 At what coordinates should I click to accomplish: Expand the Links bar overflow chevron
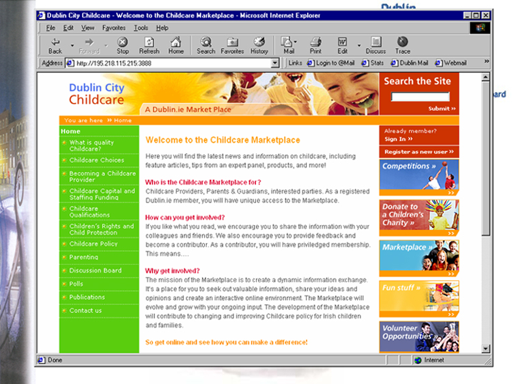487,62
